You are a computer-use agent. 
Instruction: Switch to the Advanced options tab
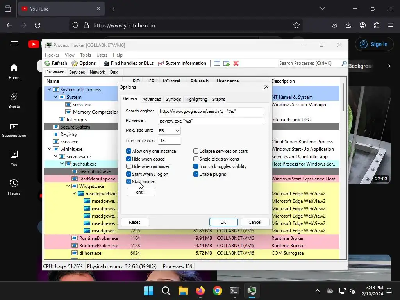pos(152,99)
